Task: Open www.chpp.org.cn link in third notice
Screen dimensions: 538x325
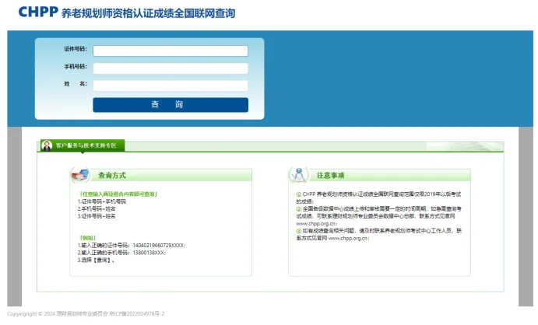Action: (350, 238)
